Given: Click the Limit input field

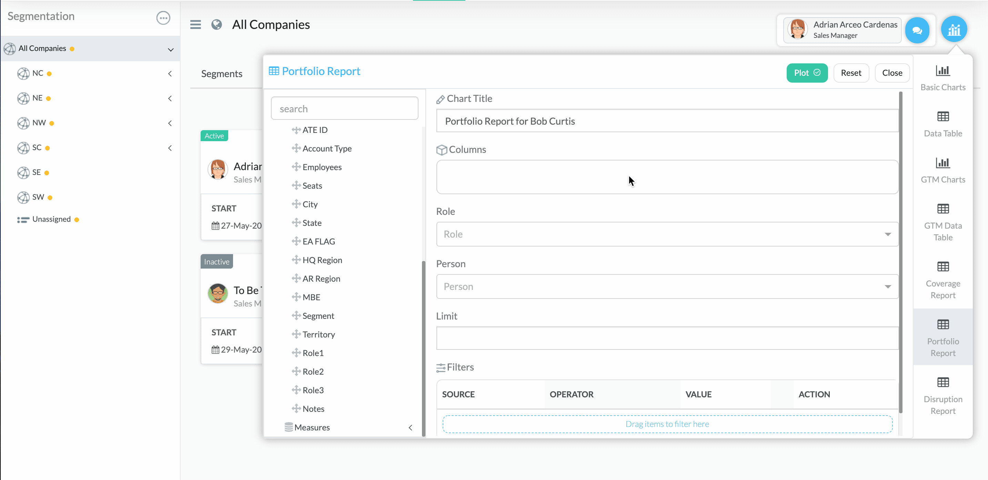Looking at the screenshot, I should (667, 338).
